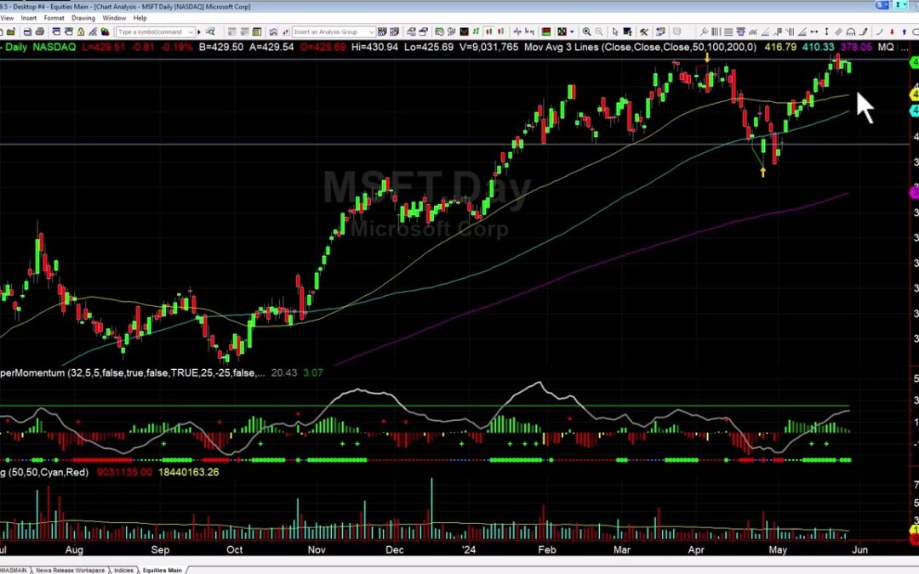Open the chart print icon
Viewport: 919px width, 574px height.
point(40,32)
